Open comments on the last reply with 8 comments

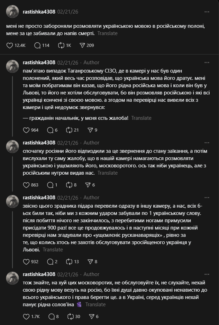click(x=52, y=316)
